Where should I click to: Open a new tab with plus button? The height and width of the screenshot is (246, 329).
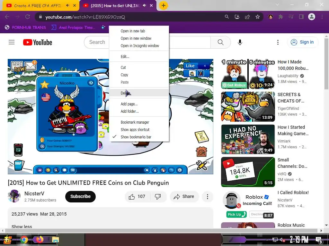[x=164, y=5]
